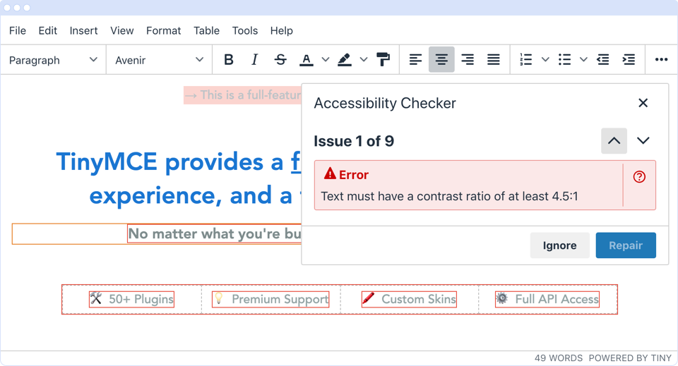The height and width of the screenshot is (366, 678).
Task: Select the format painter tool
Action: [x=383, y=59]
